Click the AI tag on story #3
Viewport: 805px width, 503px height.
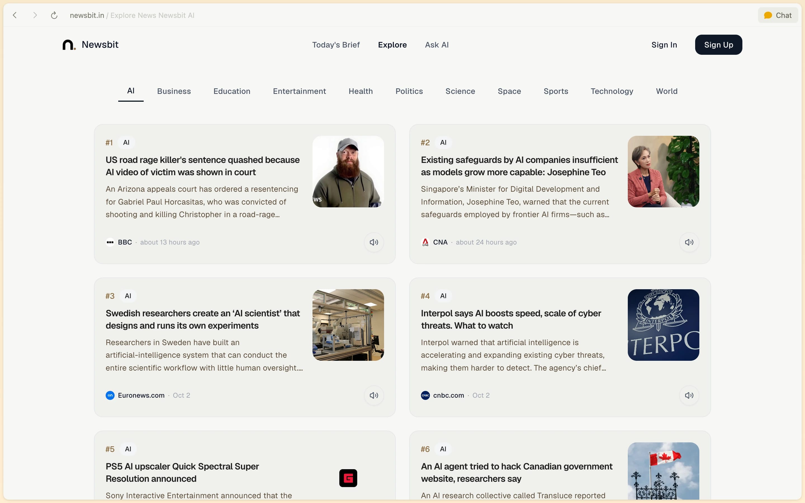coord(128,296)
